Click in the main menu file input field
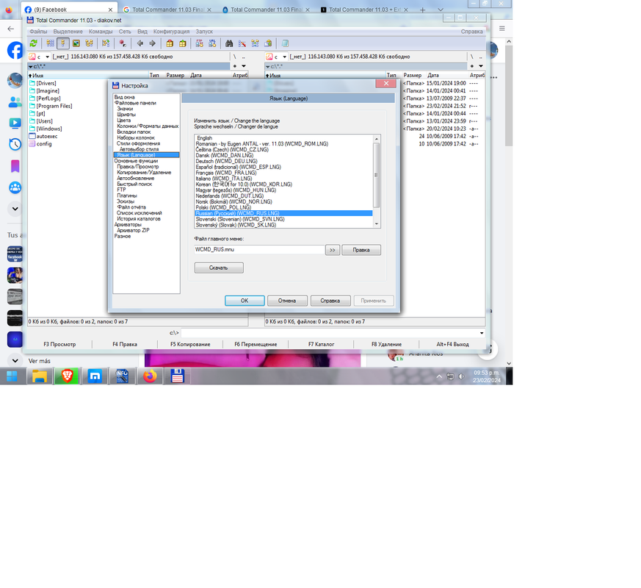The height and width of the screenshot is (588, 641). (x=259, y=250)
